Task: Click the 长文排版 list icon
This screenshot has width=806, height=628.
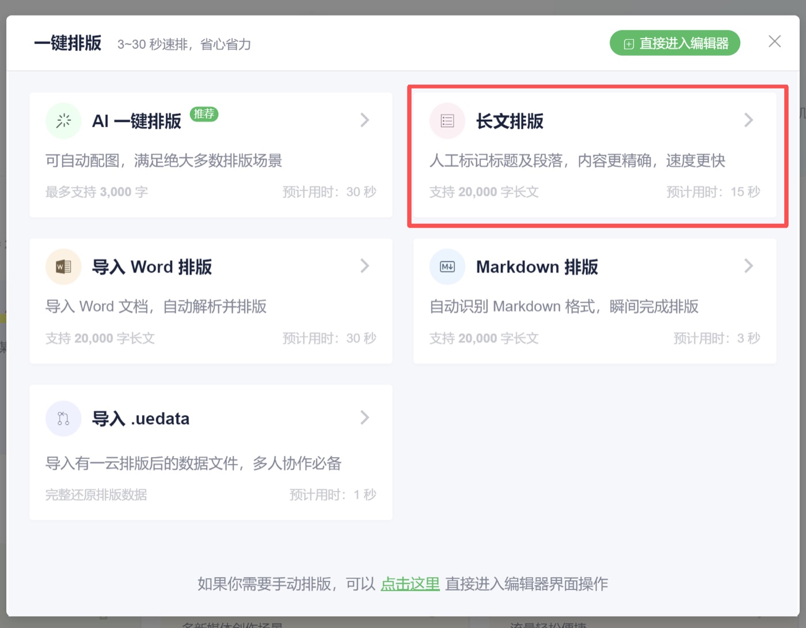Action: [x=447, y=121]
